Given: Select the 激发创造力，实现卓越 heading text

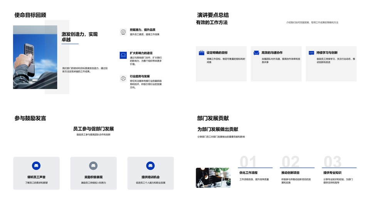Looking at the screenshot, I should tap(80, 37).
